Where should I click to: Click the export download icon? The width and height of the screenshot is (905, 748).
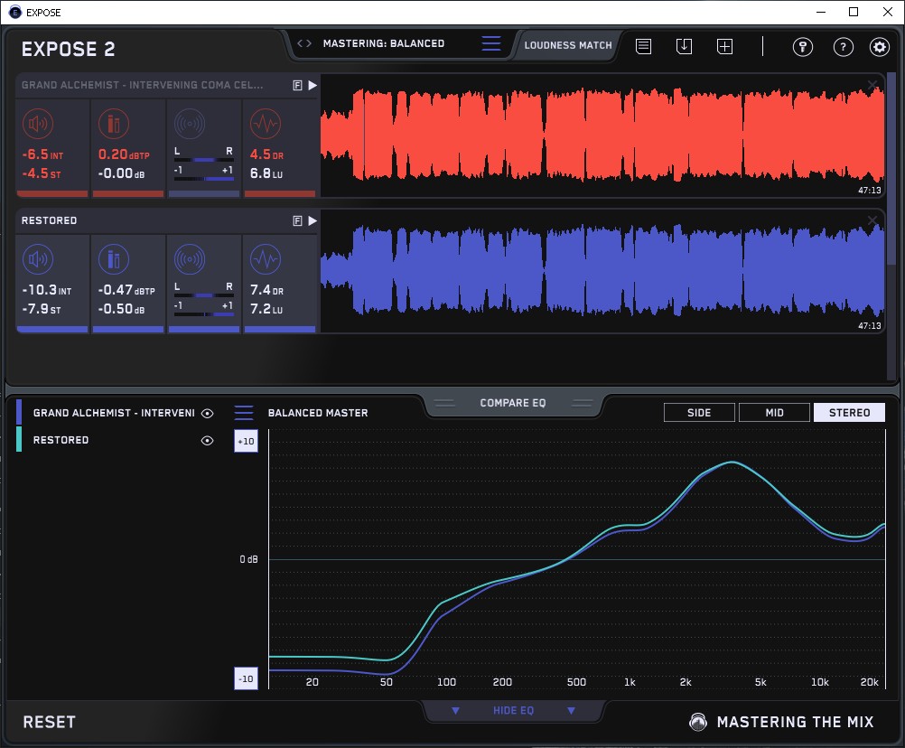click(684, 46)
